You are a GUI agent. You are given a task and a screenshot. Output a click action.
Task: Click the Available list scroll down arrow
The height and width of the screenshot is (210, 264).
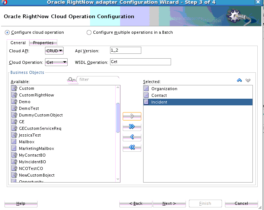118,179
